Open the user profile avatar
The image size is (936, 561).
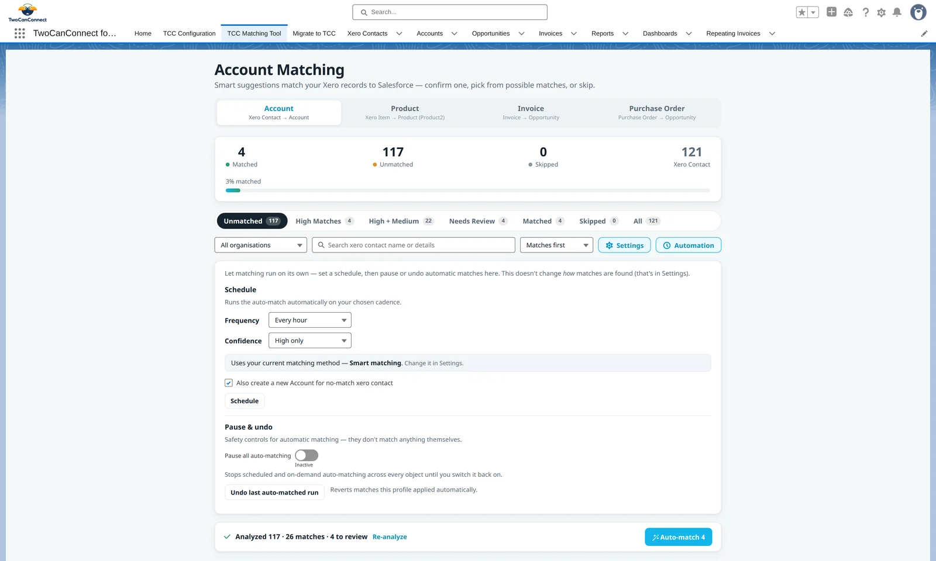click(918, 12)
